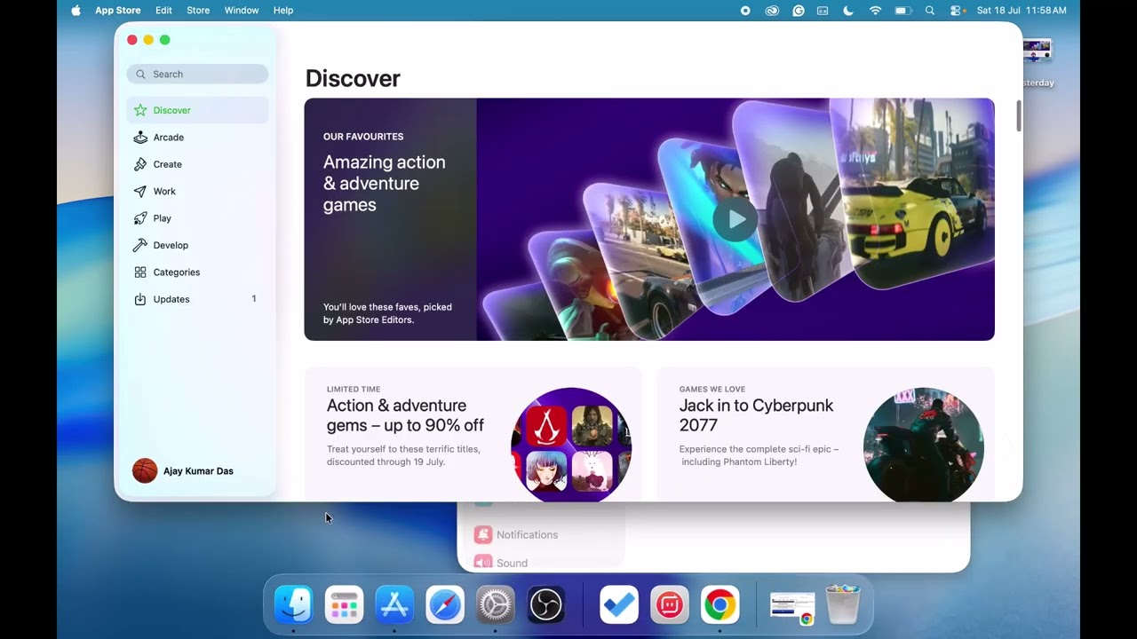Open the Trash in the Dock
1137x639 pixels.
coord(843,605)
